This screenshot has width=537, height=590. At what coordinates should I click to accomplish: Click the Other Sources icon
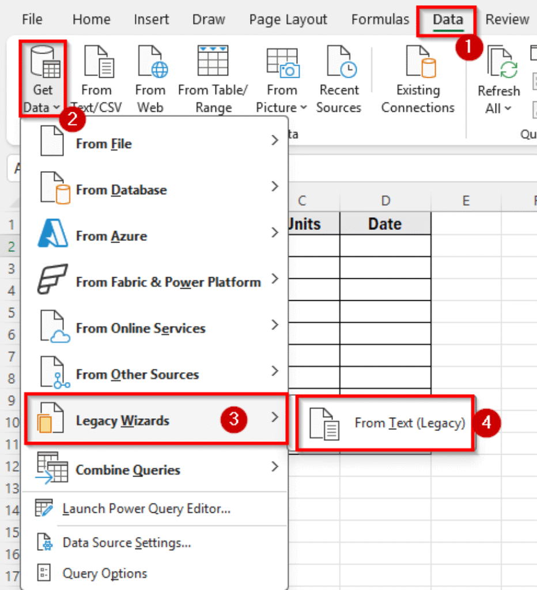[55, 373]
